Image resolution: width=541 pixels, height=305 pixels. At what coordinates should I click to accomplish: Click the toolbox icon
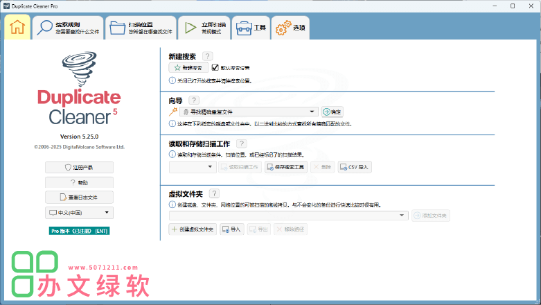tap(244, 28)
